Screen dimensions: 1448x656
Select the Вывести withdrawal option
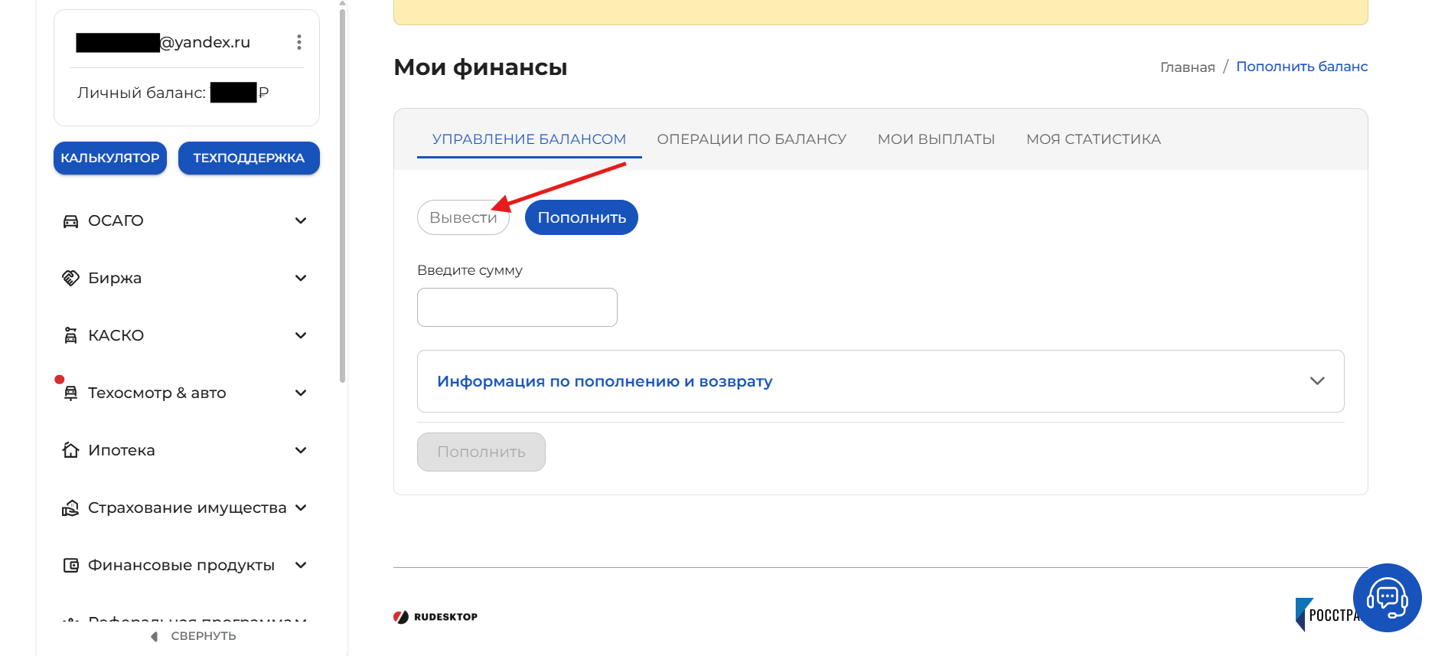pyautogui.click(x=462, y=217)
